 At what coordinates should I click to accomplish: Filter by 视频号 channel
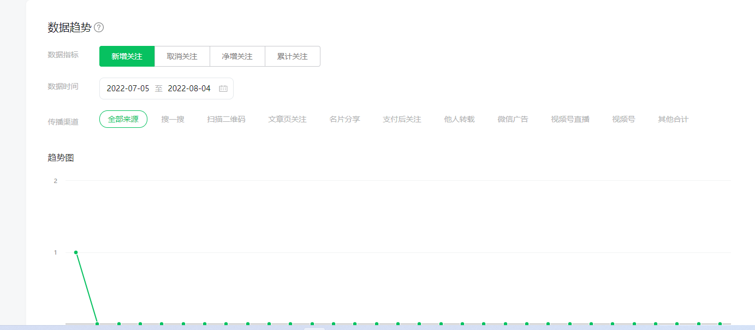tap(624, 119)
